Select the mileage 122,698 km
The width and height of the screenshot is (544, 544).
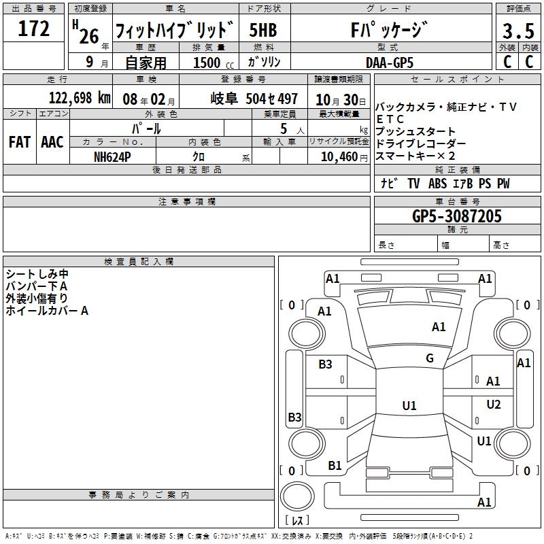coord(80,98)
